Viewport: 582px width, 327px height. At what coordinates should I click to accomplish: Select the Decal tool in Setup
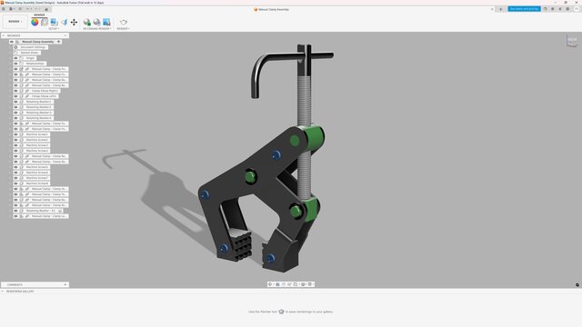(x=55, y=22)
